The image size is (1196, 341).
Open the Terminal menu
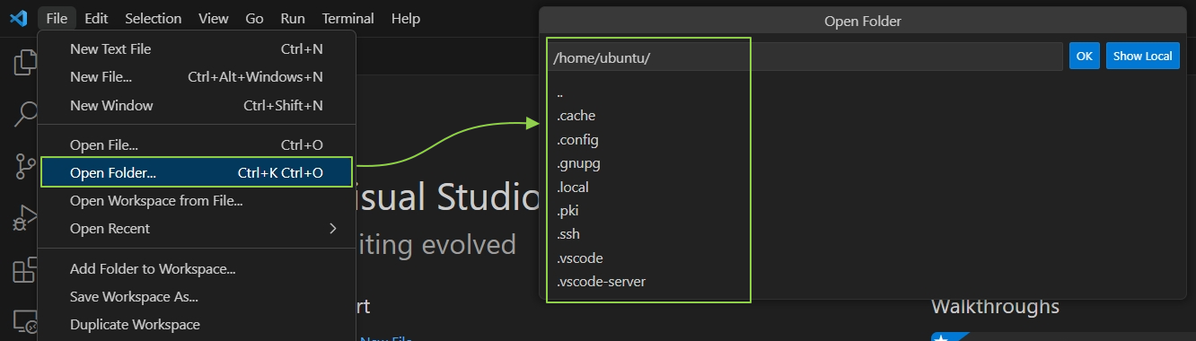coord(348,18)
